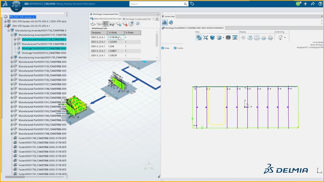Expand Manufactured Part00001729 node

pyautogui.click(x=15, y=44)
